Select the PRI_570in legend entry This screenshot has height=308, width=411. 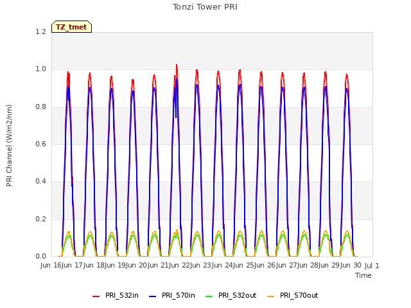172,296
